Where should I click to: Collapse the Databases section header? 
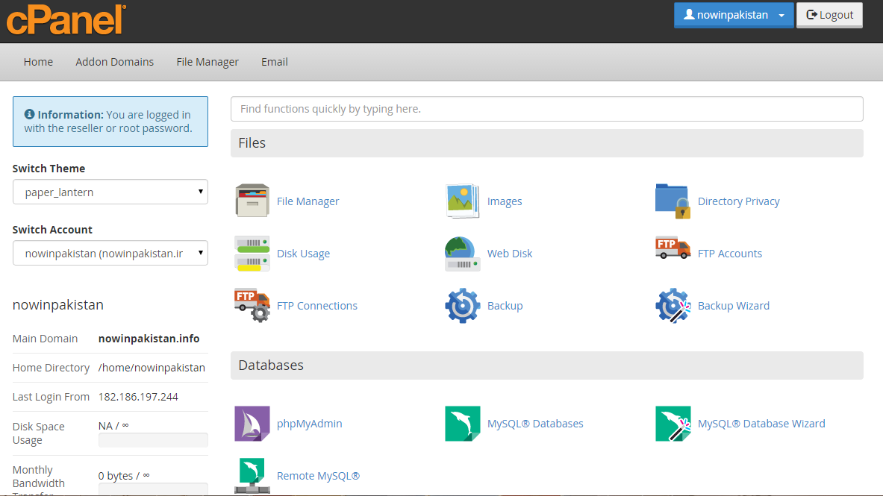(x=547, y=365)
